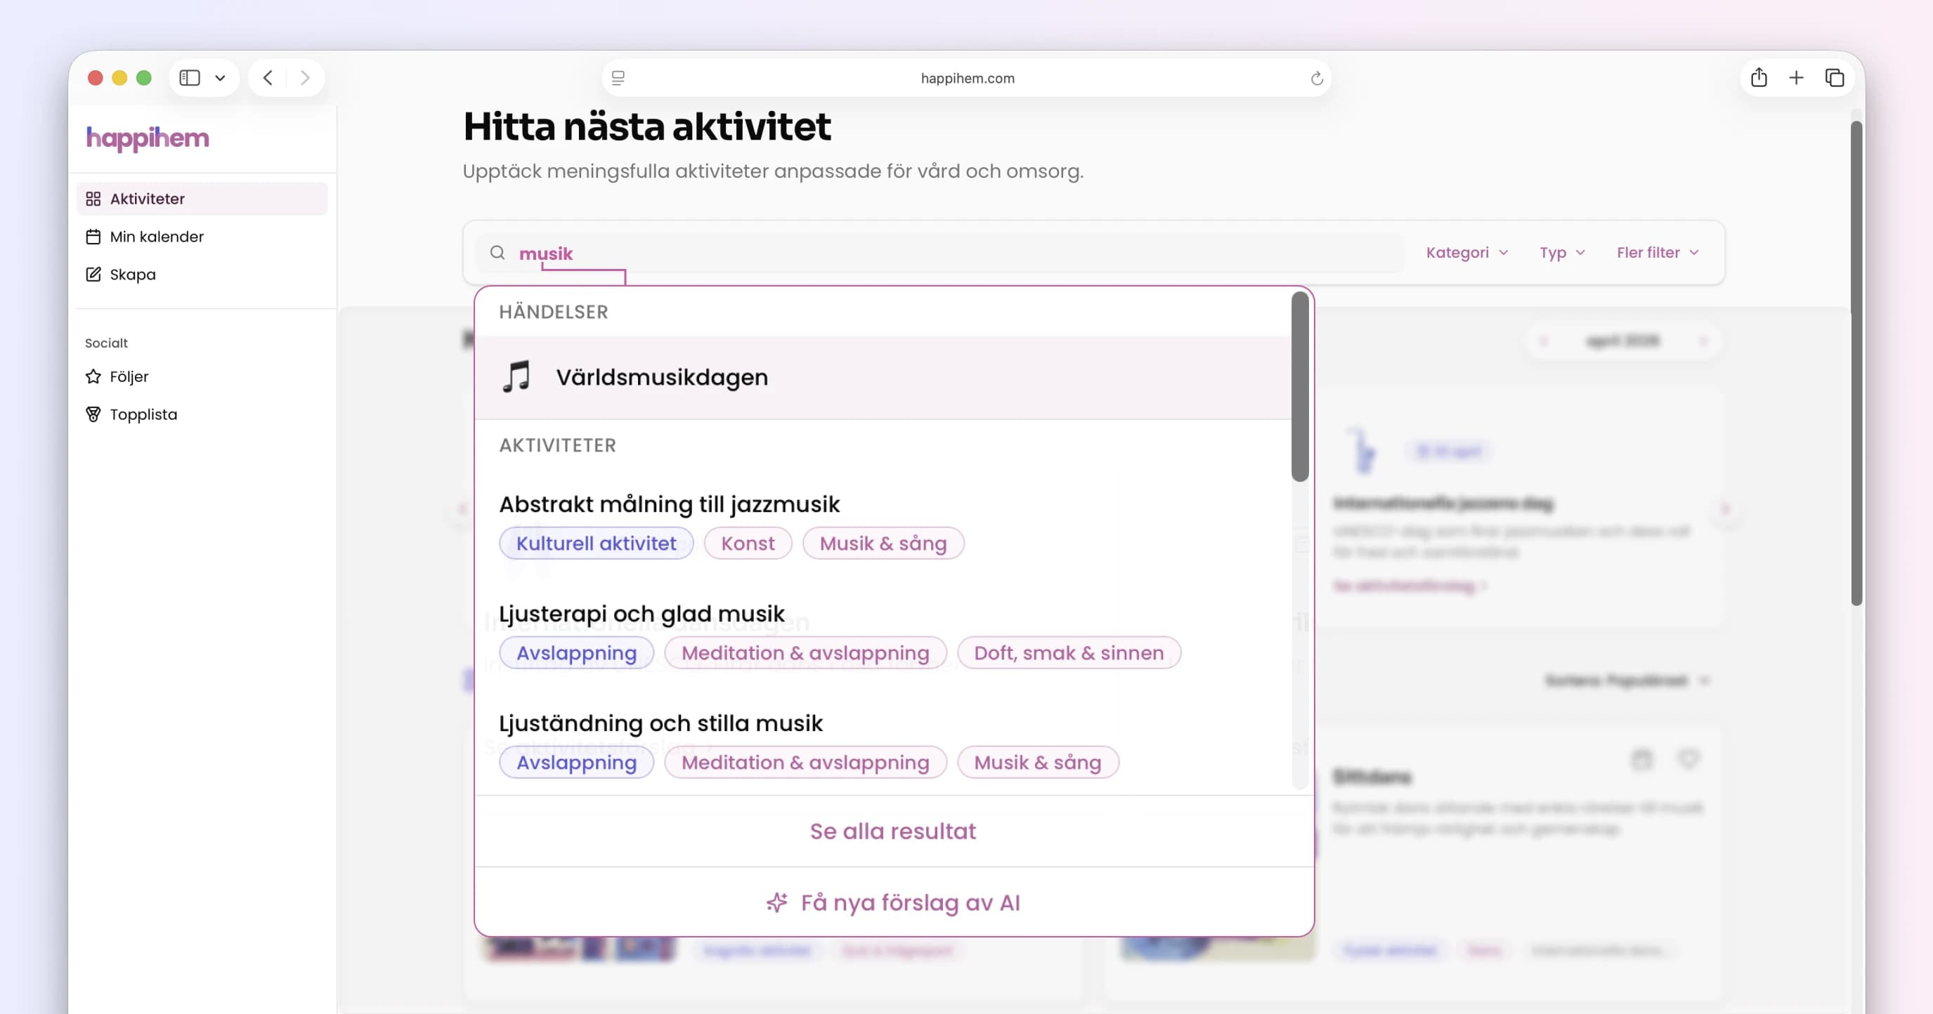Click Få nya förslag av AI
The height and width of the screenshot is (1014, 1933).
click(910, 902)
